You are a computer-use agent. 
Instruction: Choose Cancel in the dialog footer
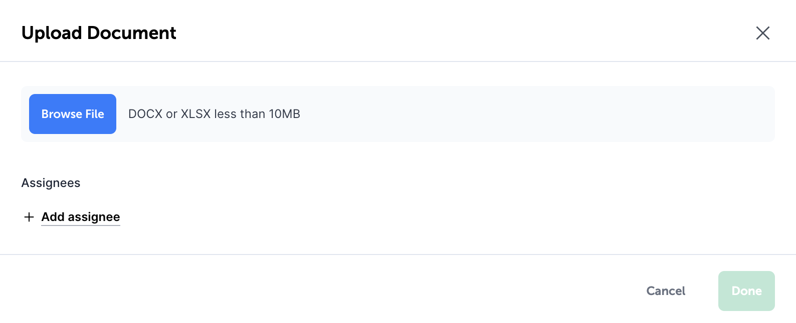tap(666, 291)
